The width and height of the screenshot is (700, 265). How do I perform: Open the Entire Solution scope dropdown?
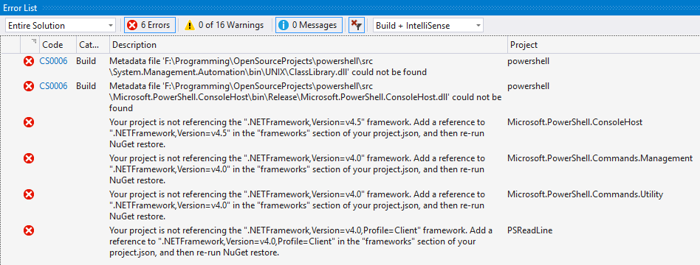coord(61,25)
